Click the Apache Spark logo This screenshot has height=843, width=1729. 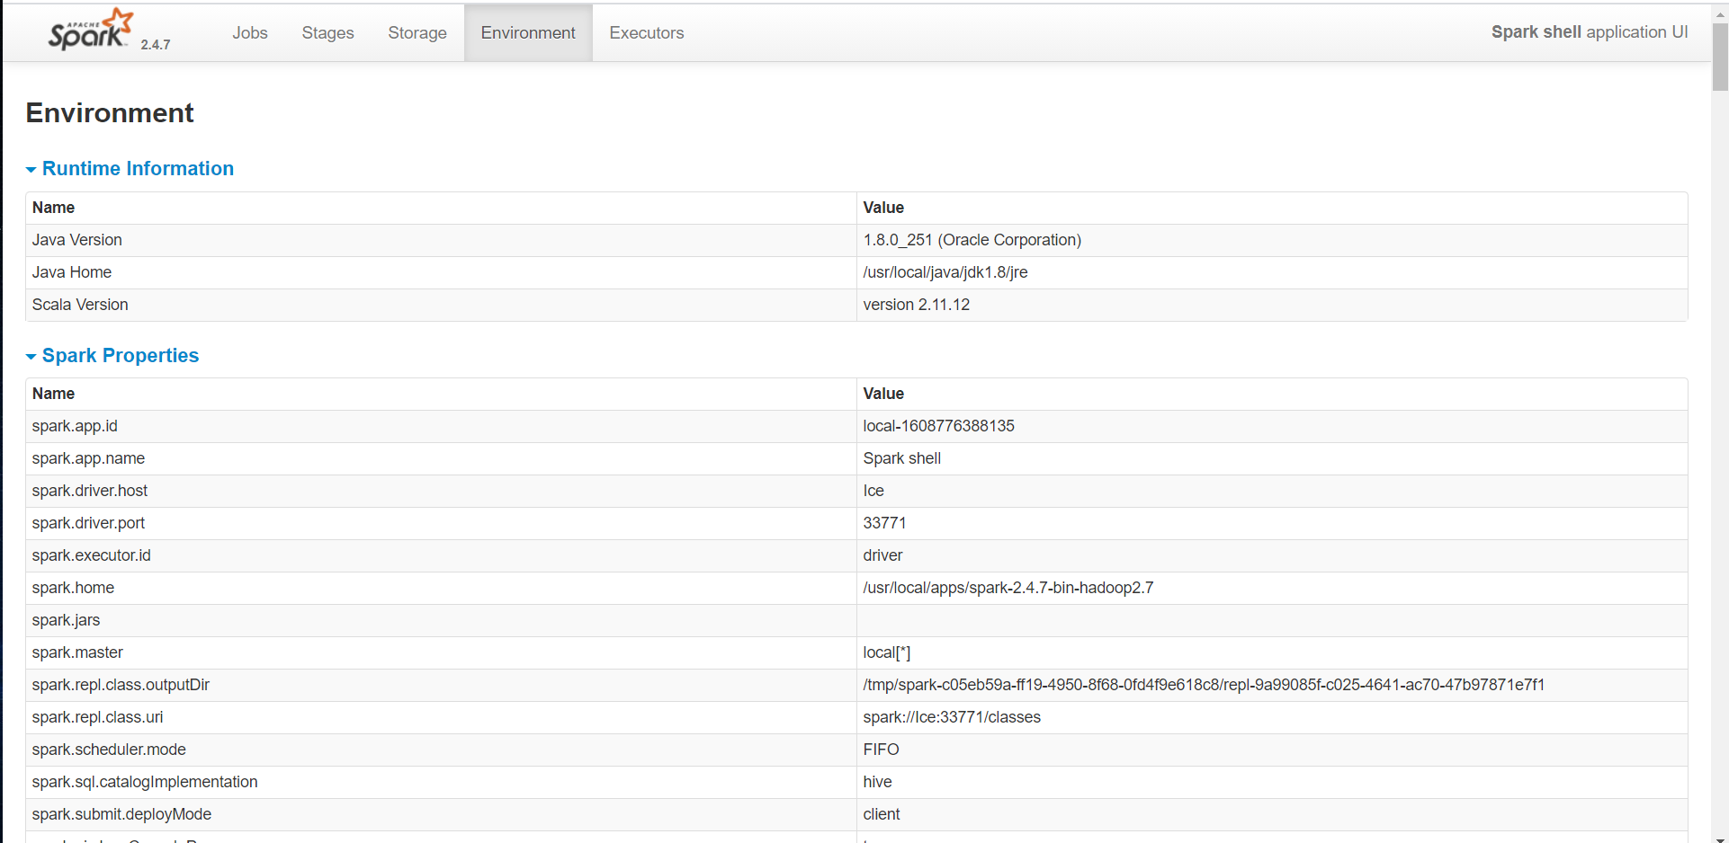pyautogui.click(x=91, y=30)
